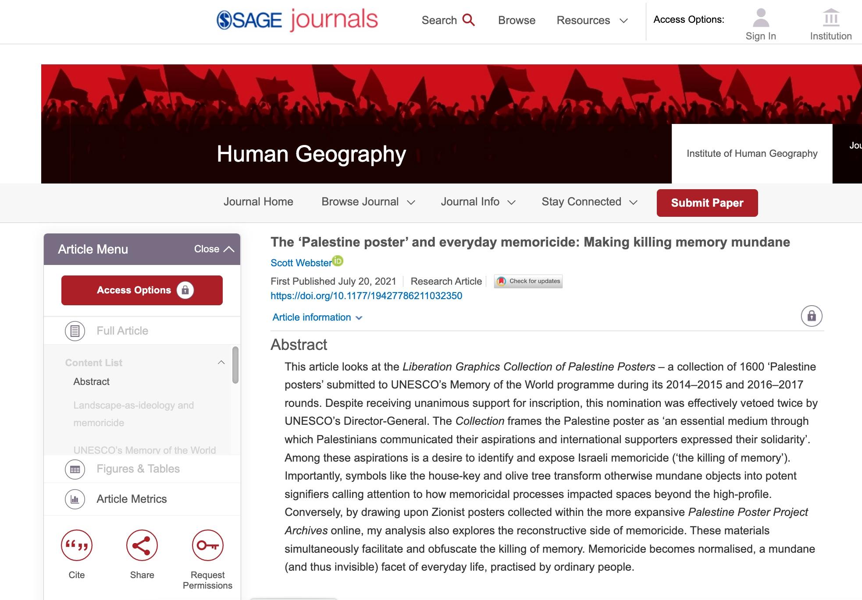Open the Journal Info dropdown

click(x=478, y=202)
